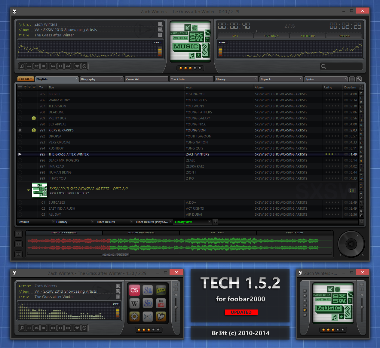The height and width of the screenshot is (348, 380).
Task: Open playlist layout menu icon in header
Action: [x=20, y=87]
